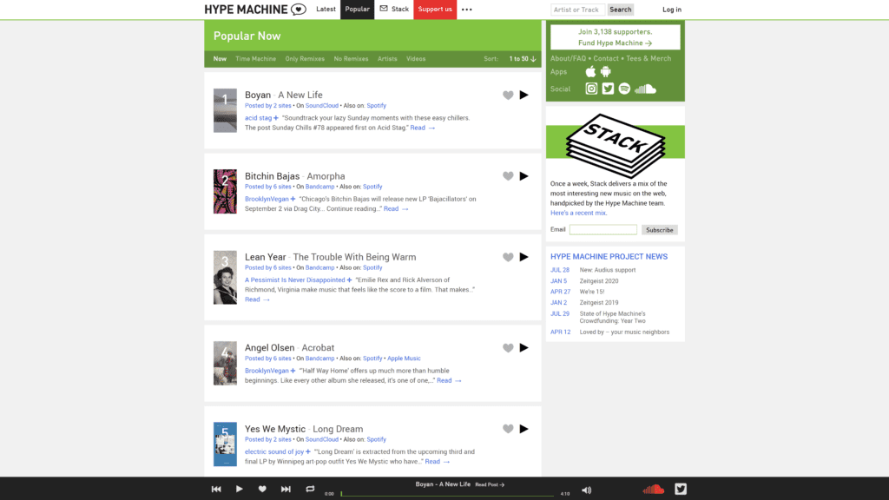Add acid stag blog with plus icon
Image resolution: width=889 pixels, height=500 pixels.
pyautogui.click(x=276, y=118)
